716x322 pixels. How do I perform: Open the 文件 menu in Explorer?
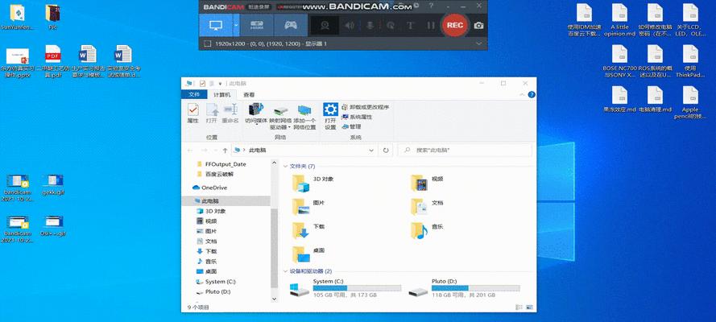tap(195, 95)
